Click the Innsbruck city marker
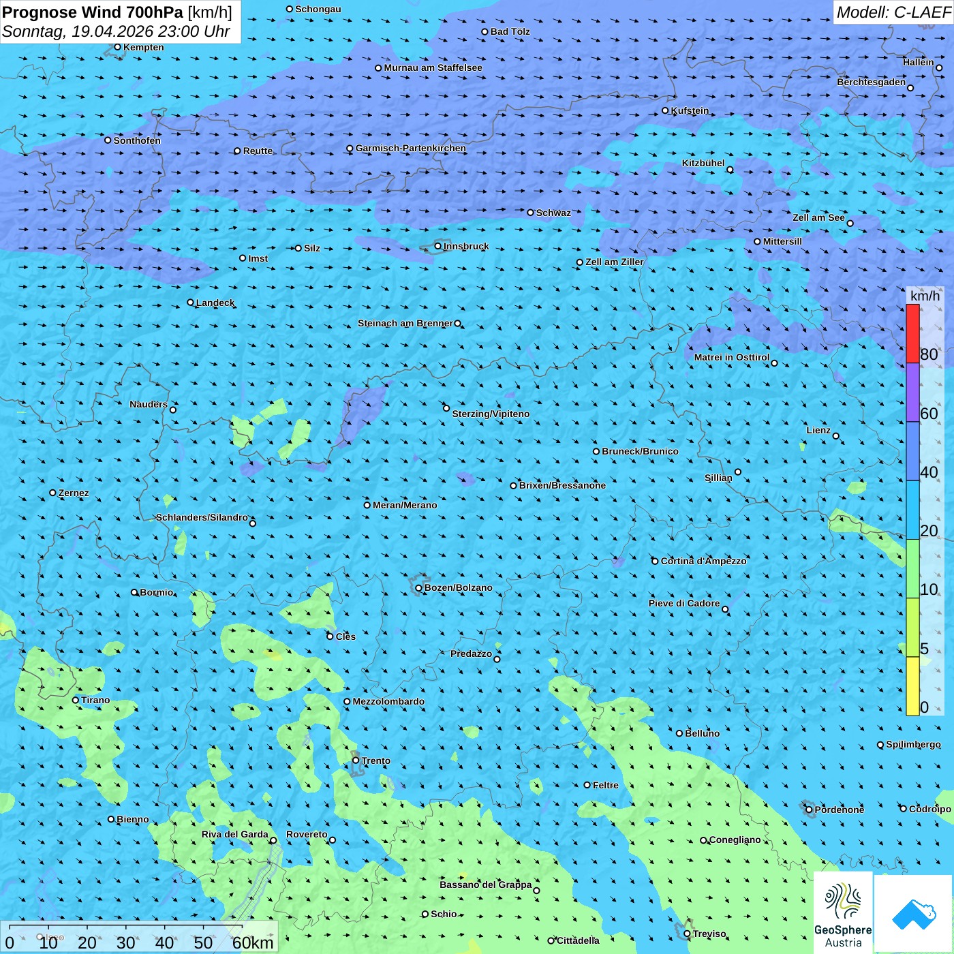 tap(438, 246)
